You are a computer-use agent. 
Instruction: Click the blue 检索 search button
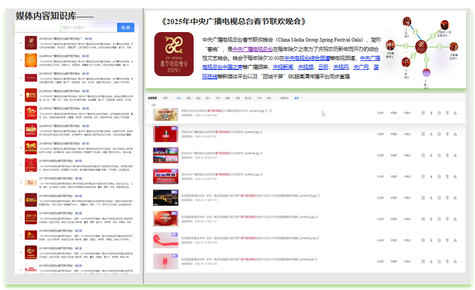tap(126, 28)
